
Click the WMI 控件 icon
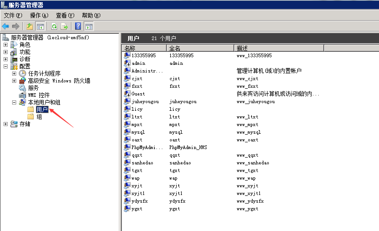point(22,95)
